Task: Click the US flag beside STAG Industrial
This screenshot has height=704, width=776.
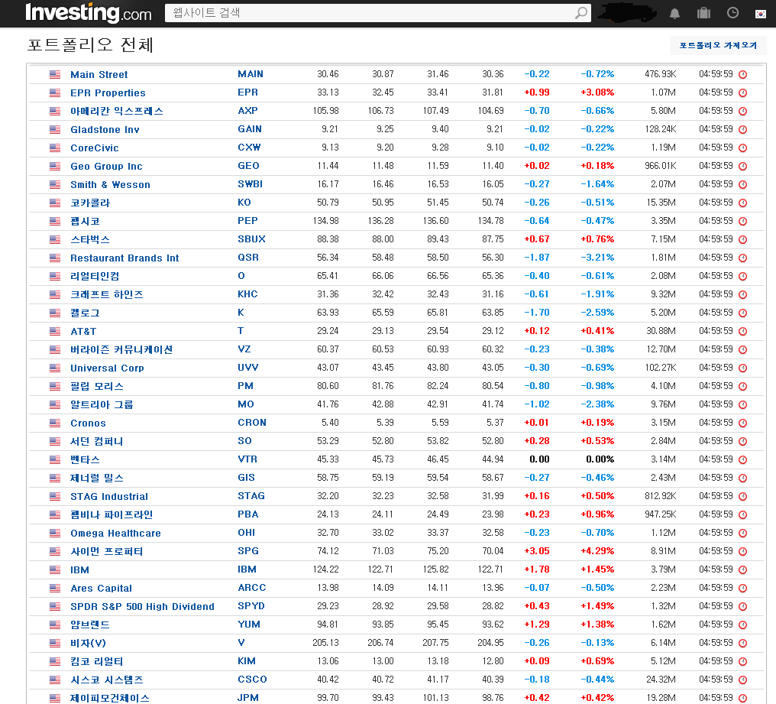Action: [55, 496]
